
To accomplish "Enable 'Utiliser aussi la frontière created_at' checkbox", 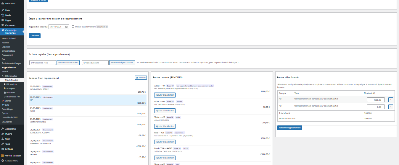I will (x=73, y=27).
